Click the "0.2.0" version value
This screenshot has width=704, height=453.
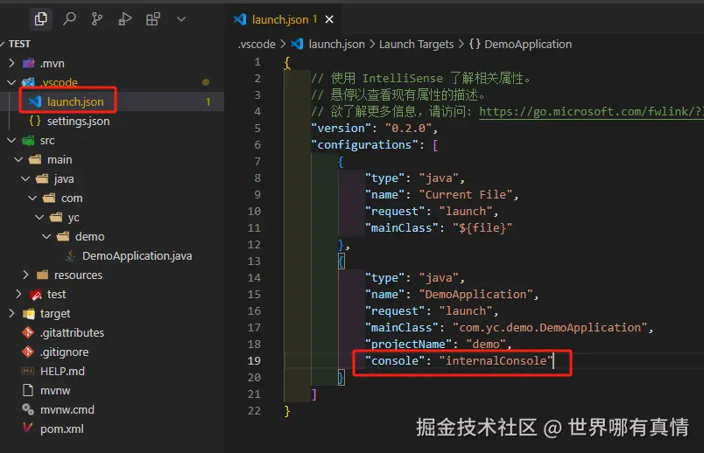(409, 129)
